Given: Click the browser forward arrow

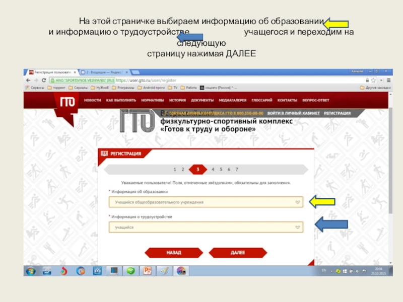Looking at the screenshot, I should (x=36, y=81).
